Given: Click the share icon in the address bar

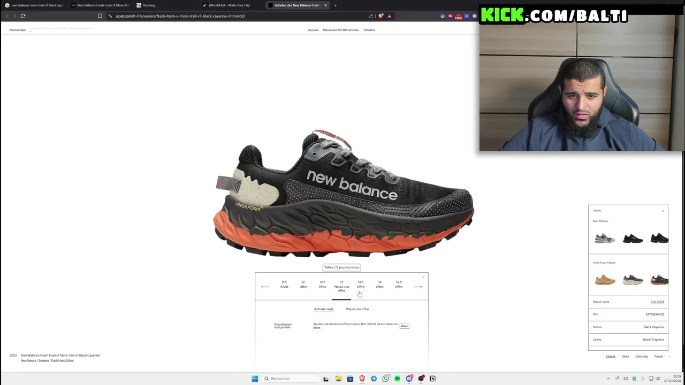Looking at the screenshot, I should 371,16.
